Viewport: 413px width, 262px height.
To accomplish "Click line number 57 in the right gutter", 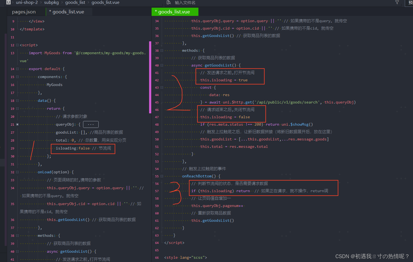I will click(x=157, y=191).
